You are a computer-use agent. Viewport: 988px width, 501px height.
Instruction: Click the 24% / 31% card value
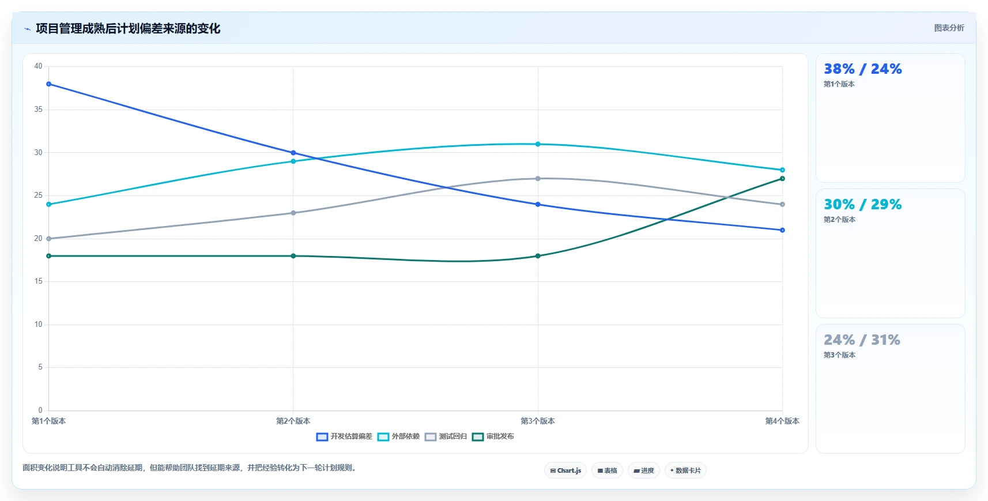(x=862, y=340)
